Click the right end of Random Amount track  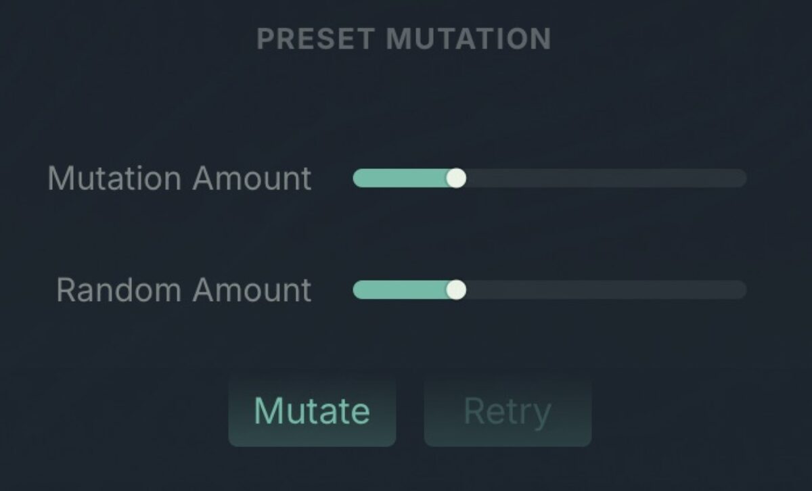[738, 290]
